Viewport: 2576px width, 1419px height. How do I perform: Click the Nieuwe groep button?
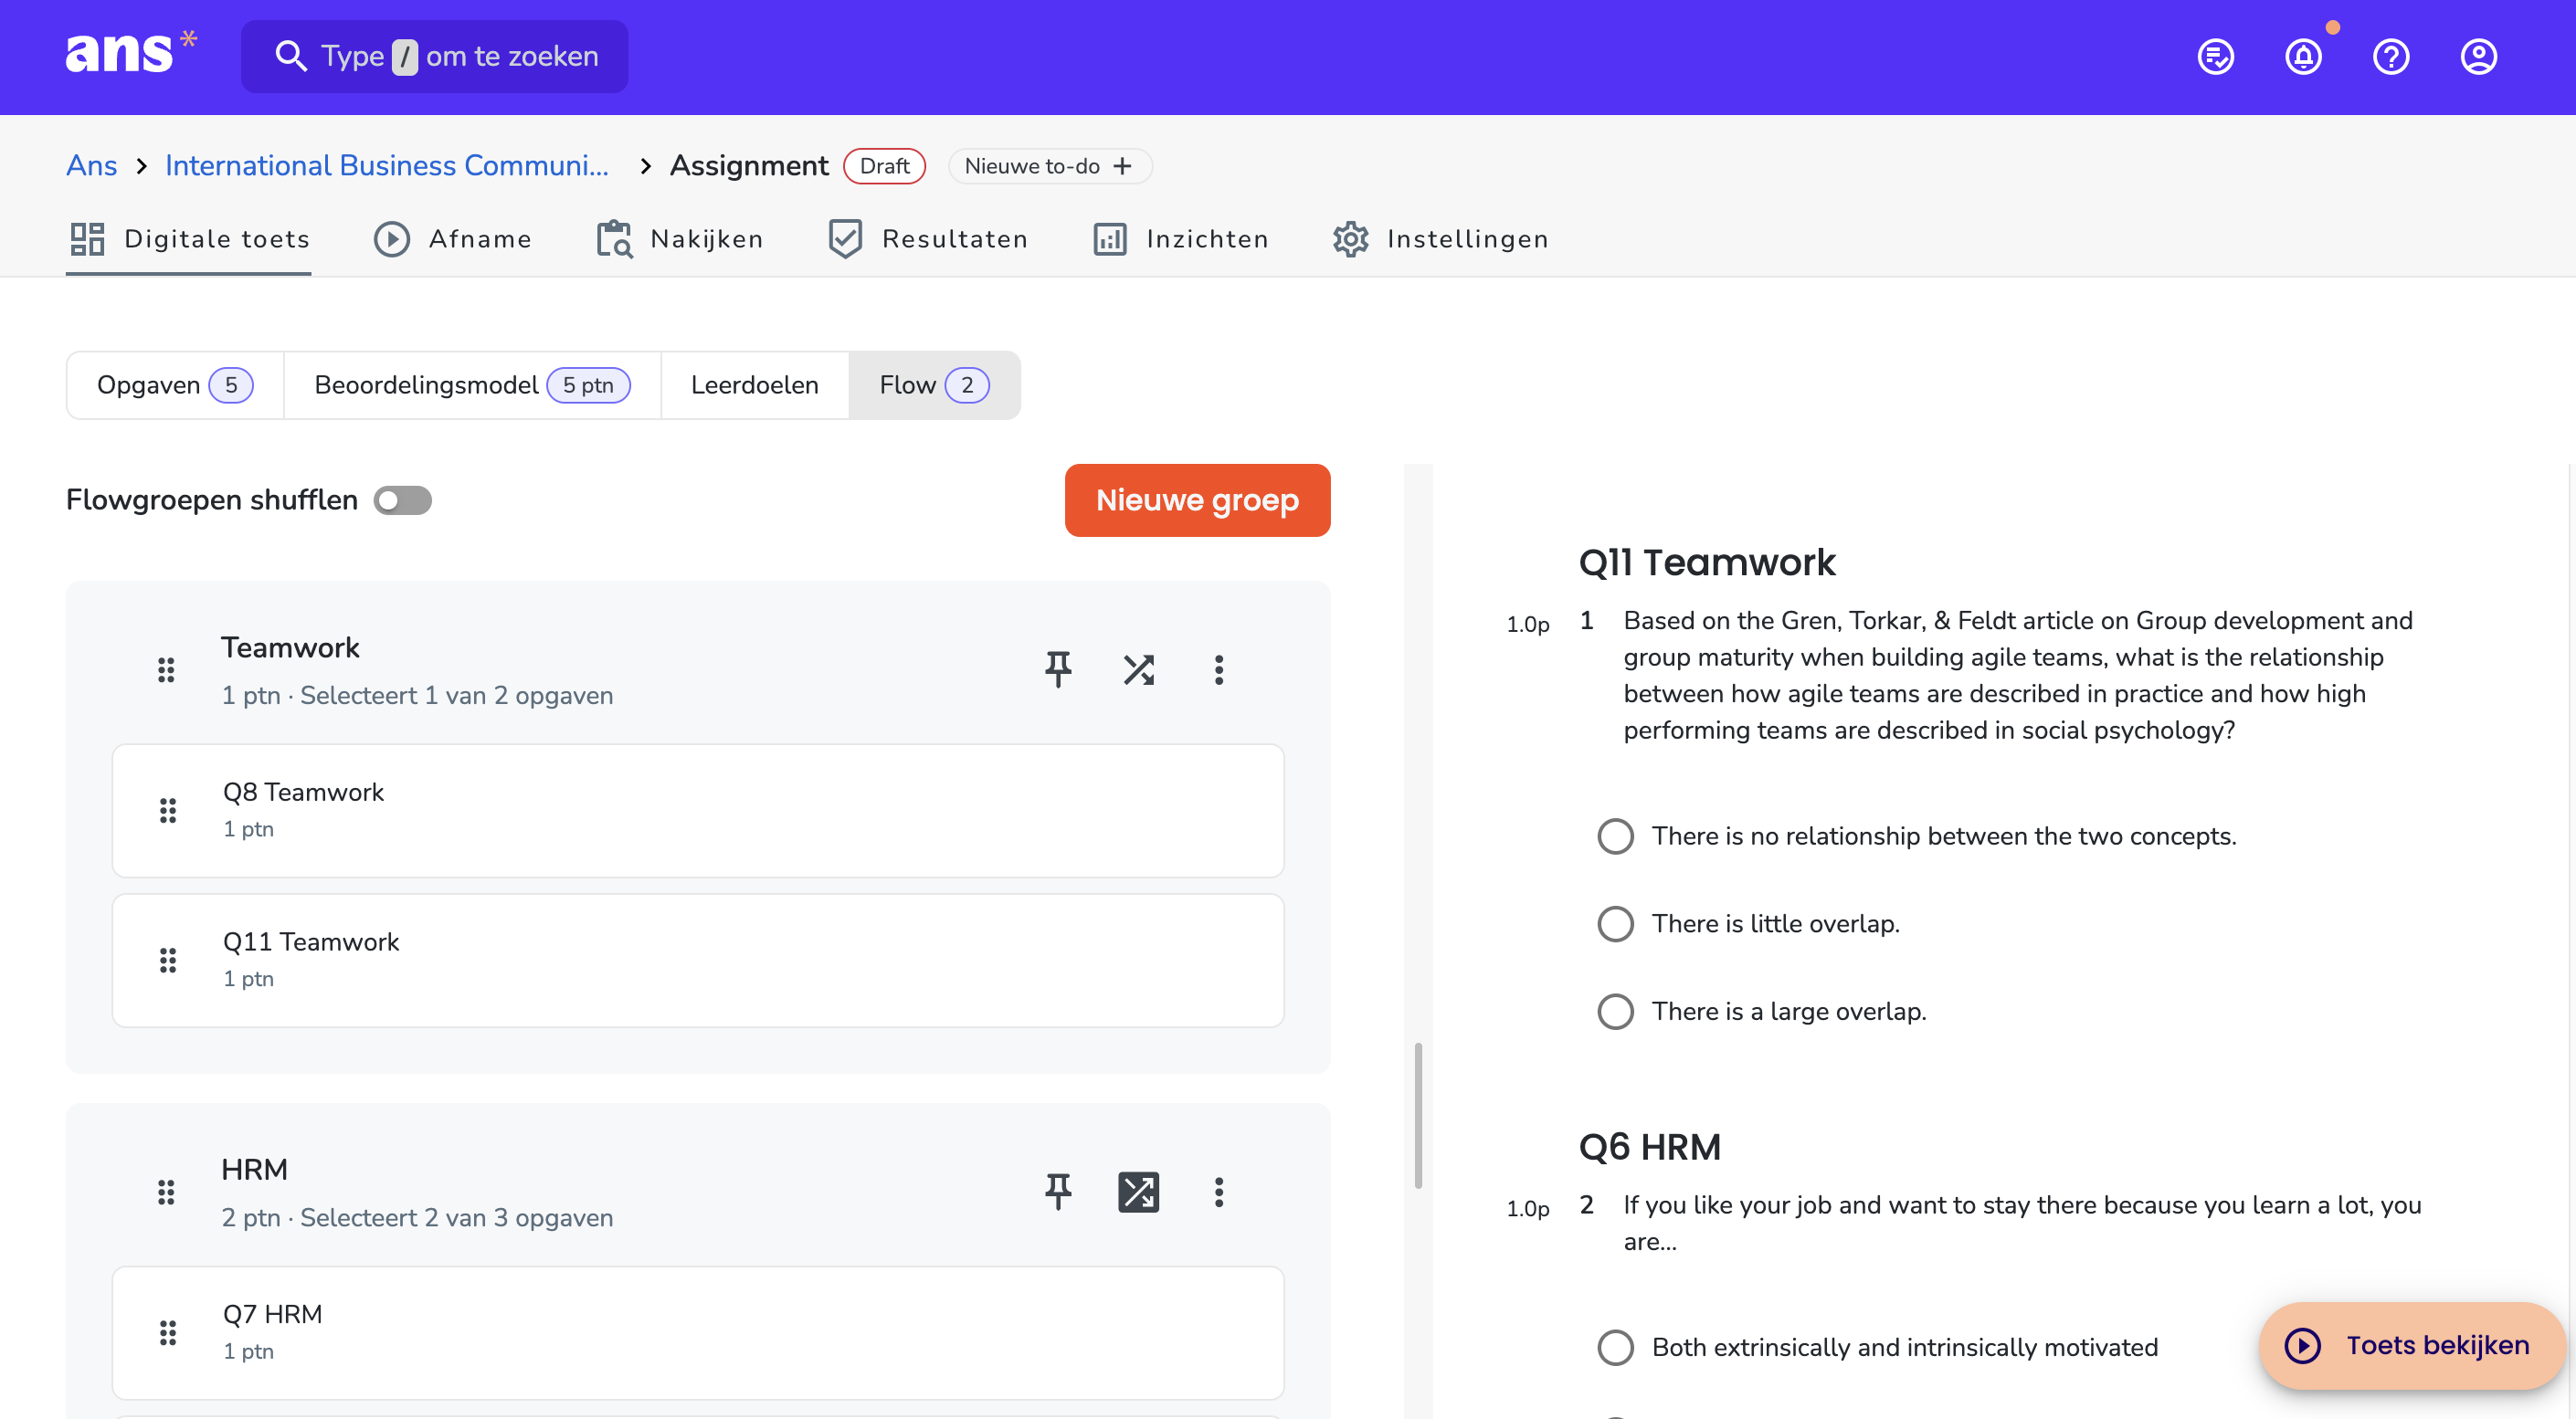coord(1197,499)
